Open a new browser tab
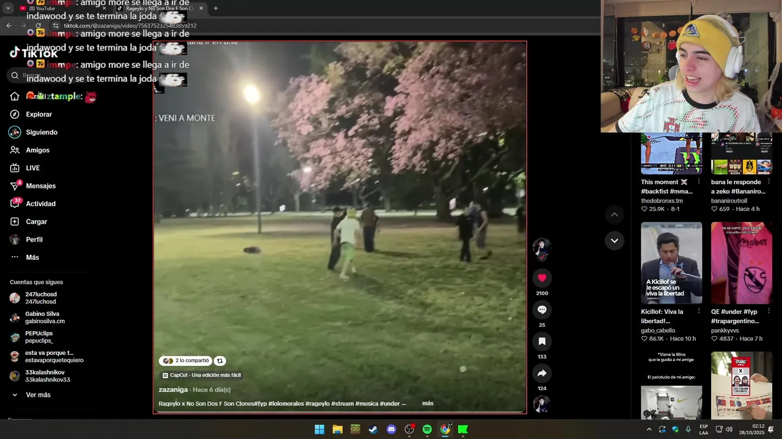The width and height of the screenshot is (782, 439). pos(216,9)
